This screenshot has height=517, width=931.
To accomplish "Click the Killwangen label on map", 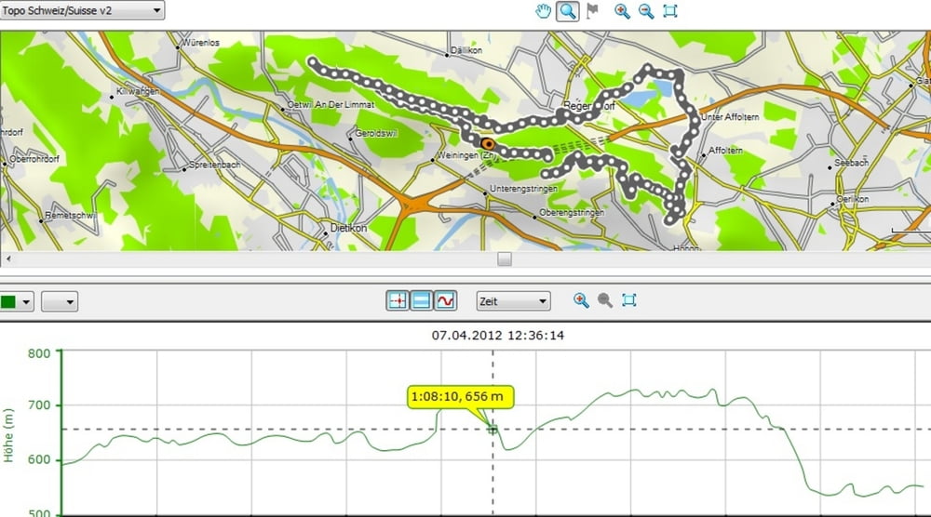I will (x=138, y=91).
